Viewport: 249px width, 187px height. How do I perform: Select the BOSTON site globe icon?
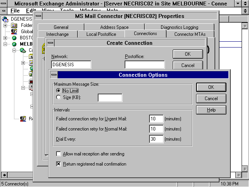tap(14, 38)
